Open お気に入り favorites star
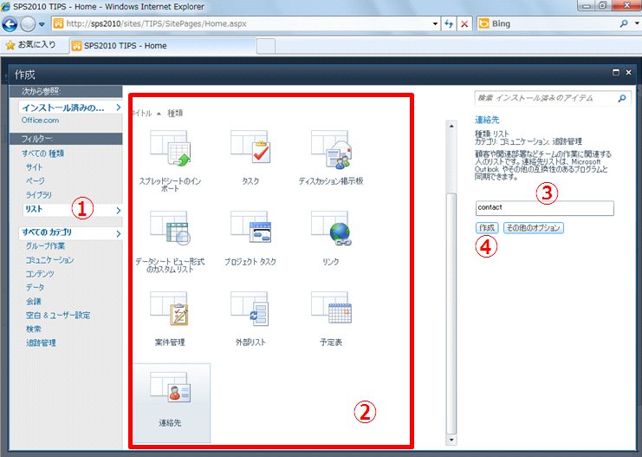The width and height of the screenshot is (642, 457). (x=30, y=45)
